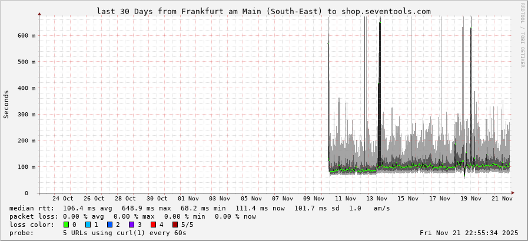
Task: Click the graph title mentioning shop.seventools.com
Action: pos(264,11)
